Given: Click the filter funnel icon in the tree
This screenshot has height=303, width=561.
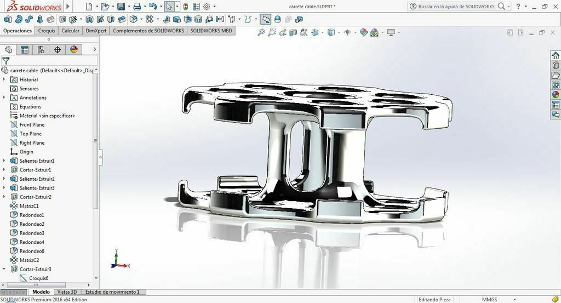Looking at the screenshot, I should tap(5, 60).
